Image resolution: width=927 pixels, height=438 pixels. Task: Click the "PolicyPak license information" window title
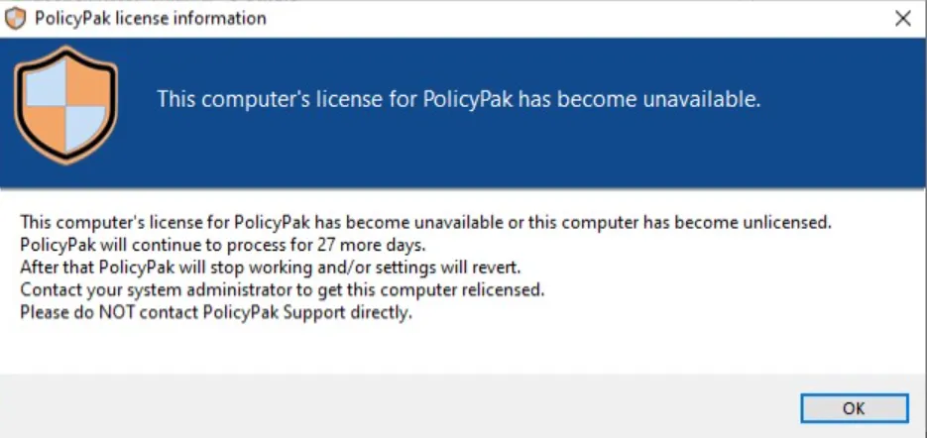click(x=151, y=18)
